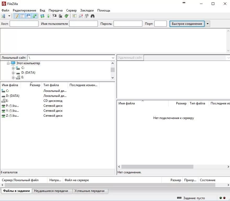Viewport: 230px width, 201px height.
Task: Toggle the transfer queue panel
Action: point(34,16)
